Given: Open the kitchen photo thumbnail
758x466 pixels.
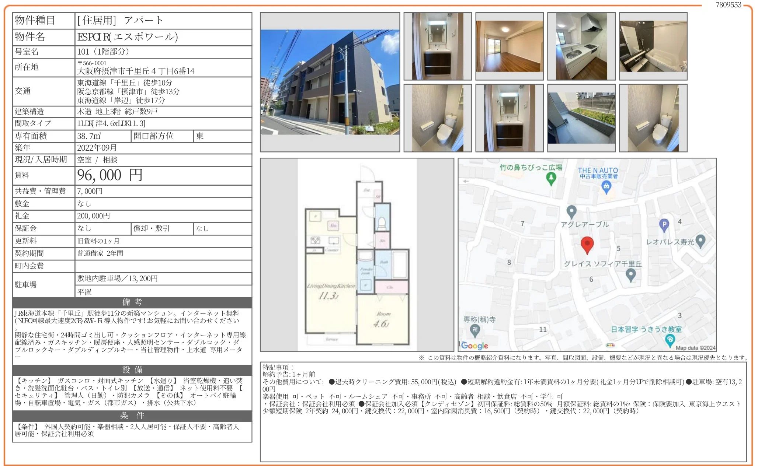Looking at the screenshot, I should tap(581, 46).
